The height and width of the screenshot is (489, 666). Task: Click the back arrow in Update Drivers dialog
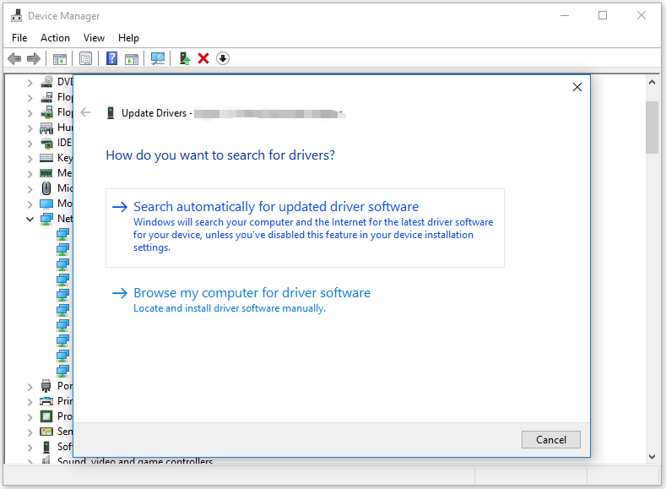pos(85,112)
